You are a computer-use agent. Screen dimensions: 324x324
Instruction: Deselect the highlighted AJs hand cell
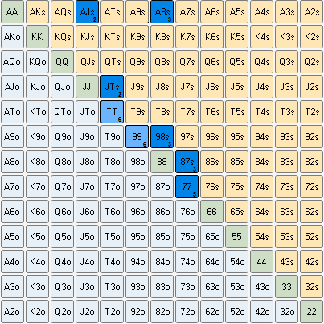[x=87, y=12]
